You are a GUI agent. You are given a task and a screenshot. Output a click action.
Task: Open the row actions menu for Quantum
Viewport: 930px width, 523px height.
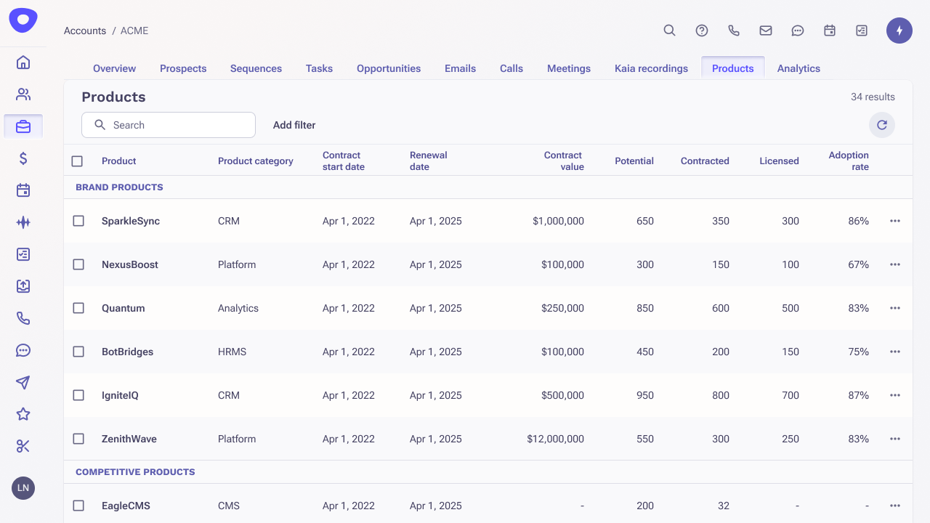[894, 308]
